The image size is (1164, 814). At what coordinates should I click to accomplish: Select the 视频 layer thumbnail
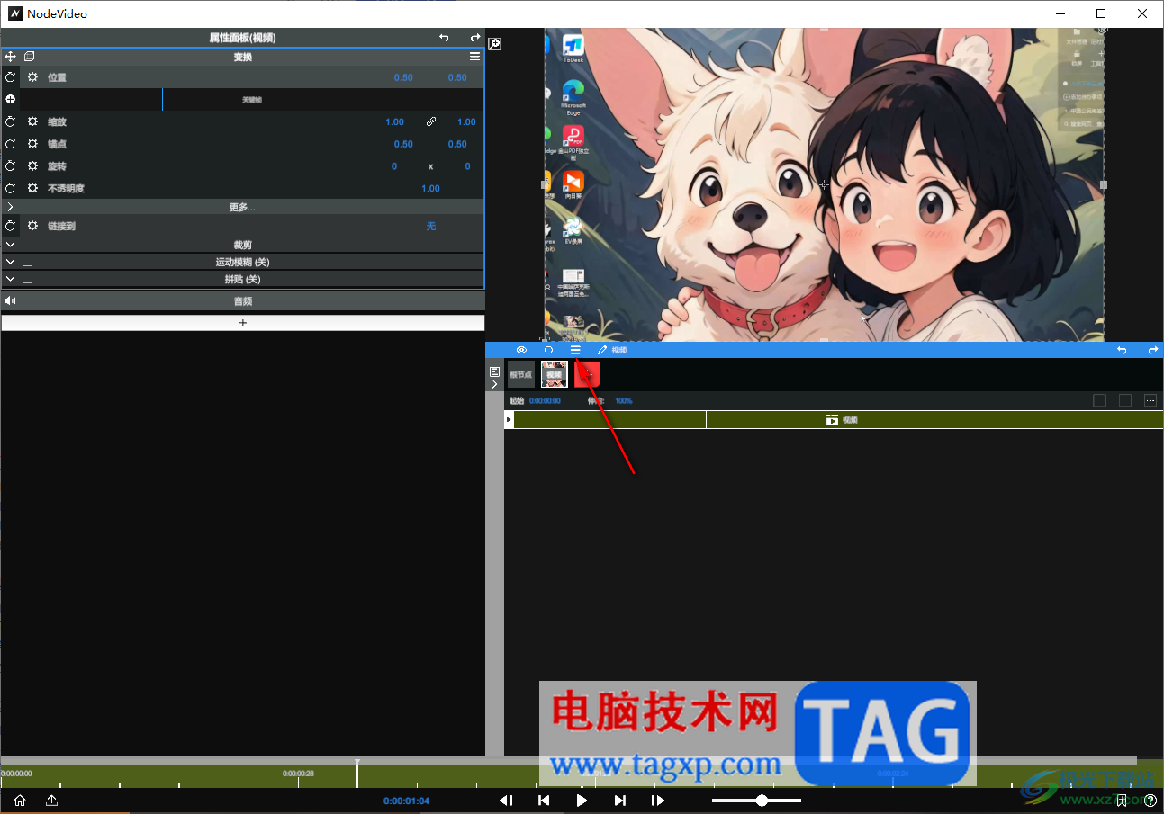coord(555,374)
